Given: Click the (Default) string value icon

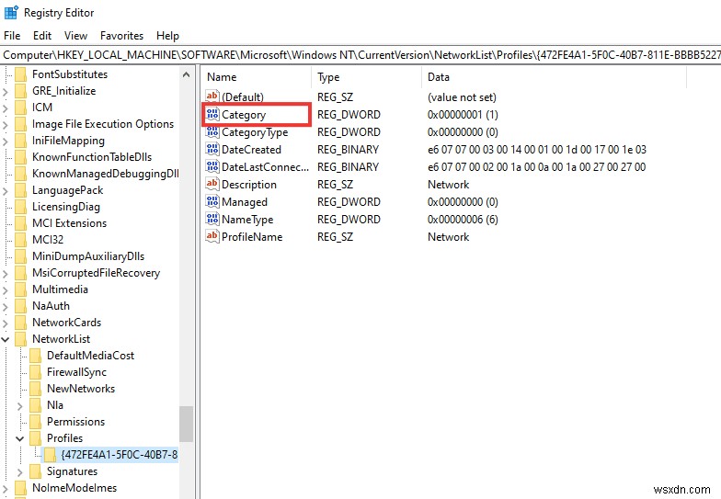Looking at the screenshot, I should tap(212, 97).
